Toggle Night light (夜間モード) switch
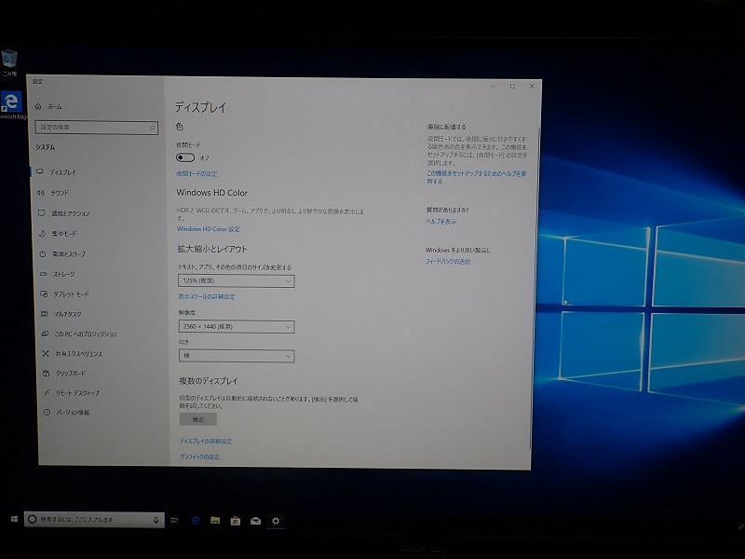This screenshot has height=559, width=745. click(185, 157)
